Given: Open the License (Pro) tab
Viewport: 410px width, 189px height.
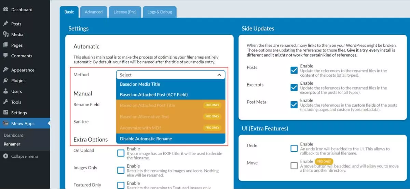Looking at the screenshot, I should click(125, 12).
